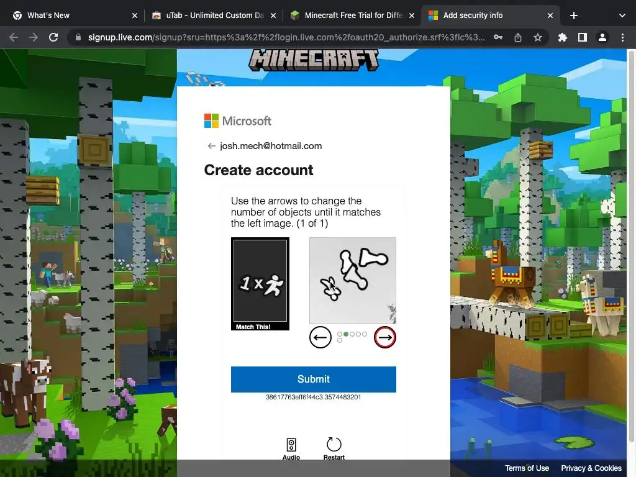
Task: Open the profile avatar icon
Action: pos(602,37)
